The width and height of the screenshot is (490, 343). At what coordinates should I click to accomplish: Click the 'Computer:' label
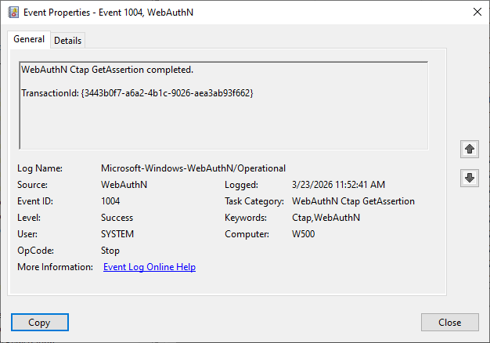point(247,234)
